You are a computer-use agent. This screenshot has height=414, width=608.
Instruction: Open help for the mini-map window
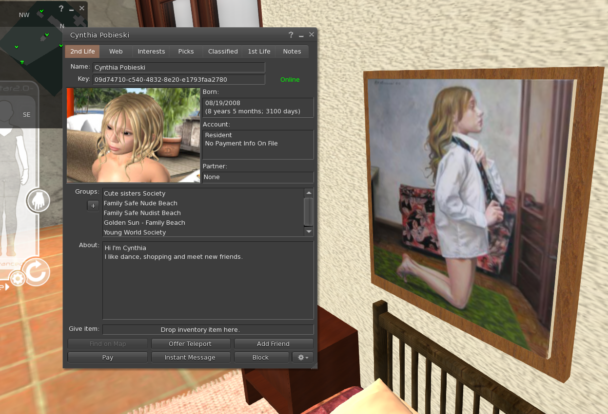(61, 9)
